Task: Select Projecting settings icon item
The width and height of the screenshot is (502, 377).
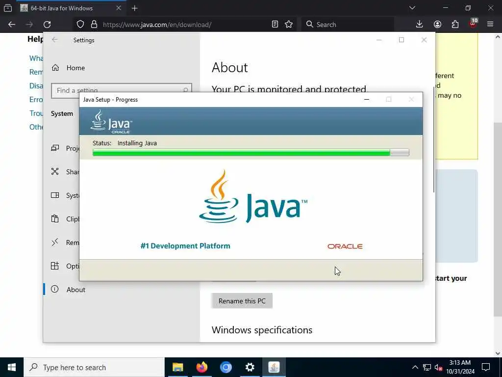Action: point(55,148)
